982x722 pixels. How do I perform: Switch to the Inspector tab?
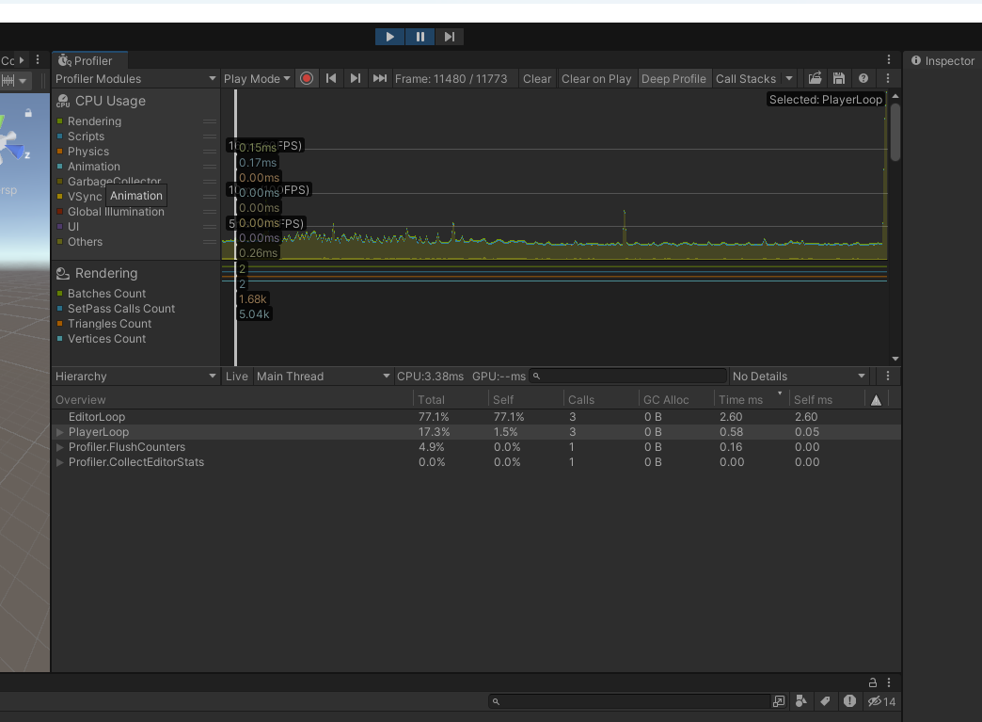click(x=941, y=61)
